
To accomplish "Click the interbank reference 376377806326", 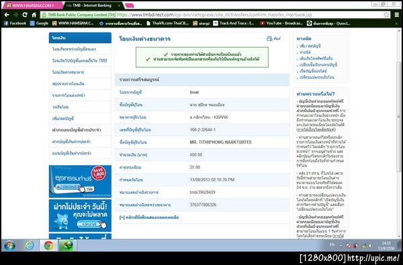I will [203, 205].
